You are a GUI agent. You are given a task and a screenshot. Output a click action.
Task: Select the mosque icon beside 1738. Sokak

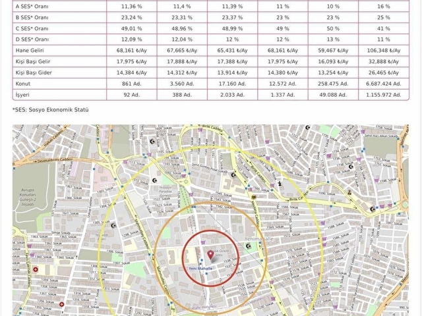click(x=351, y=167)
